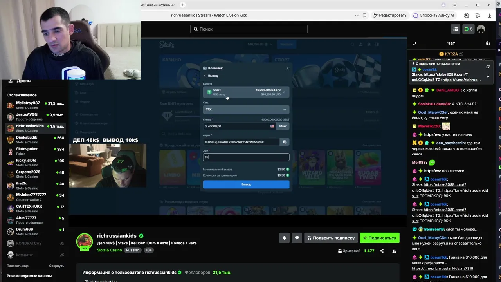Open Дропы in the left sidebar
The width and height of the screenshot is (501, 282).
[23, 81]
